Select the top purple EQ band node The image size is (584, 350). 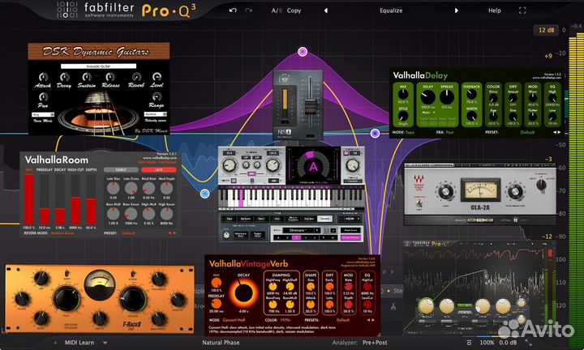tap(303, 51)
